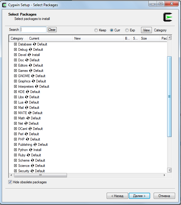
Task: Click the cycle icon beside Python
Action: pos(31,150)
